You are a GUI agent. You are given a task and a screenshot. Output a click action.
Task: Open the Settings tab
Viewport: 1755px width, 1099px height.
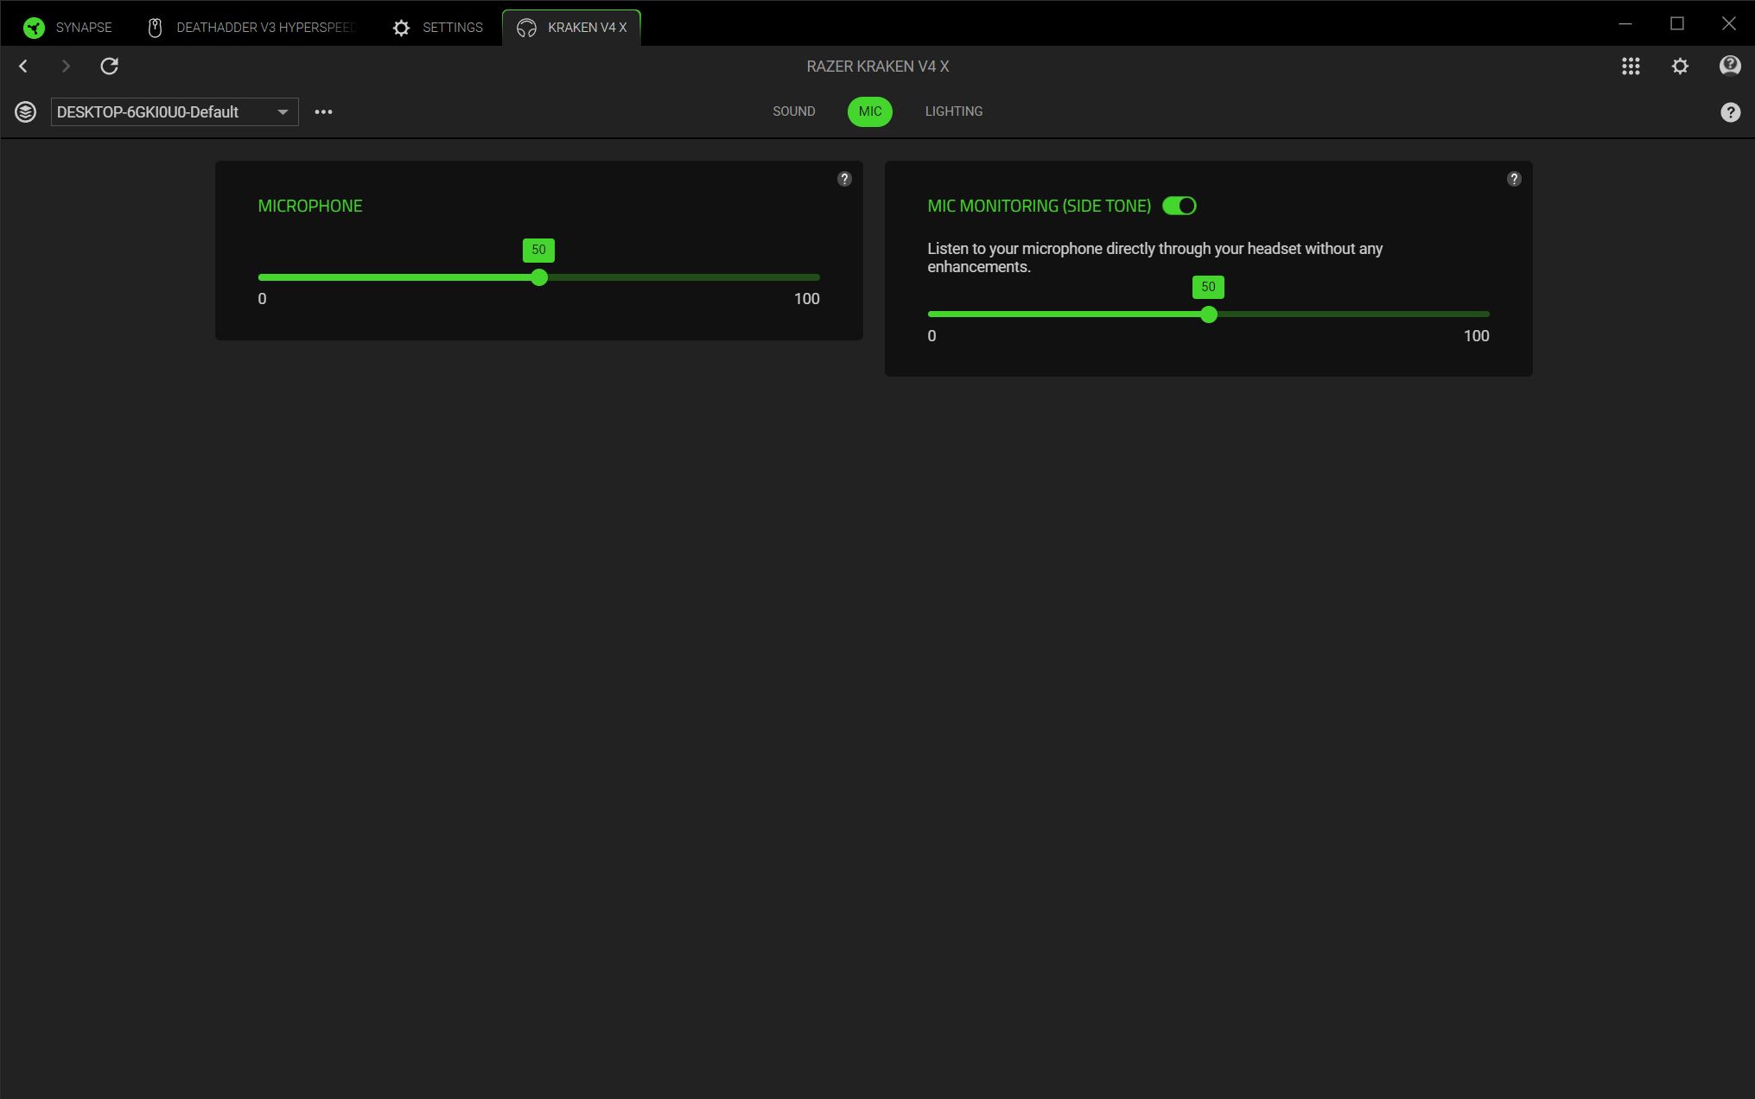(437, 28)
